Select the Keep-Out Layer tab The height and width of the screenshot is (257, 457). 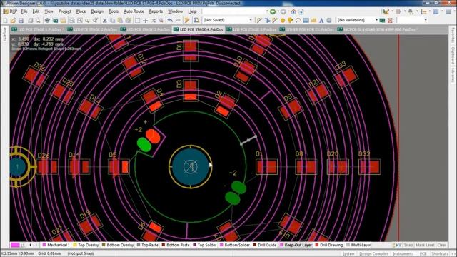[296, 245]
